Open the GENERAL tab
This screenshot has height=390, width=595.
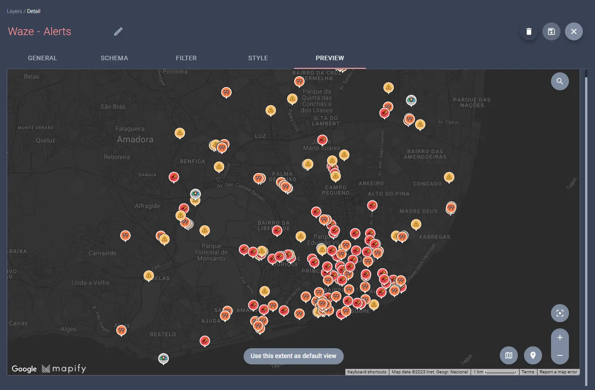click(x=43, y=58)
